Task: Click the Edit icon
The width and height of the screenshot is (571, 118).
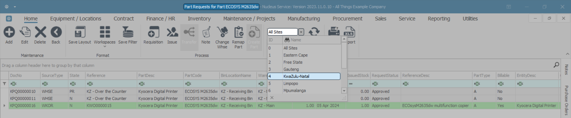Action: click(25, 32)
